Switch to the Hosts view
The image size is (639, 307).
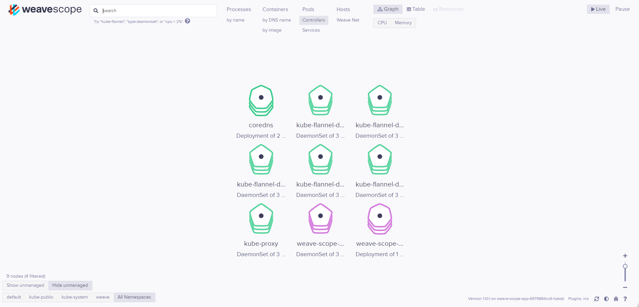click(343, 9)
